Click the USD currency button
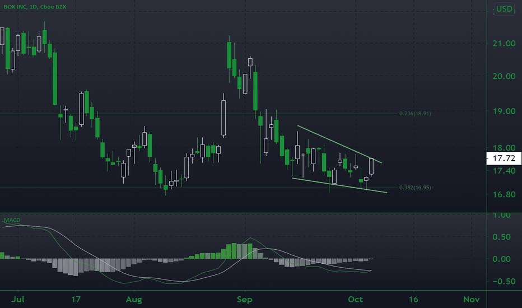Screen dimensions: 522x308 (504, 8)
